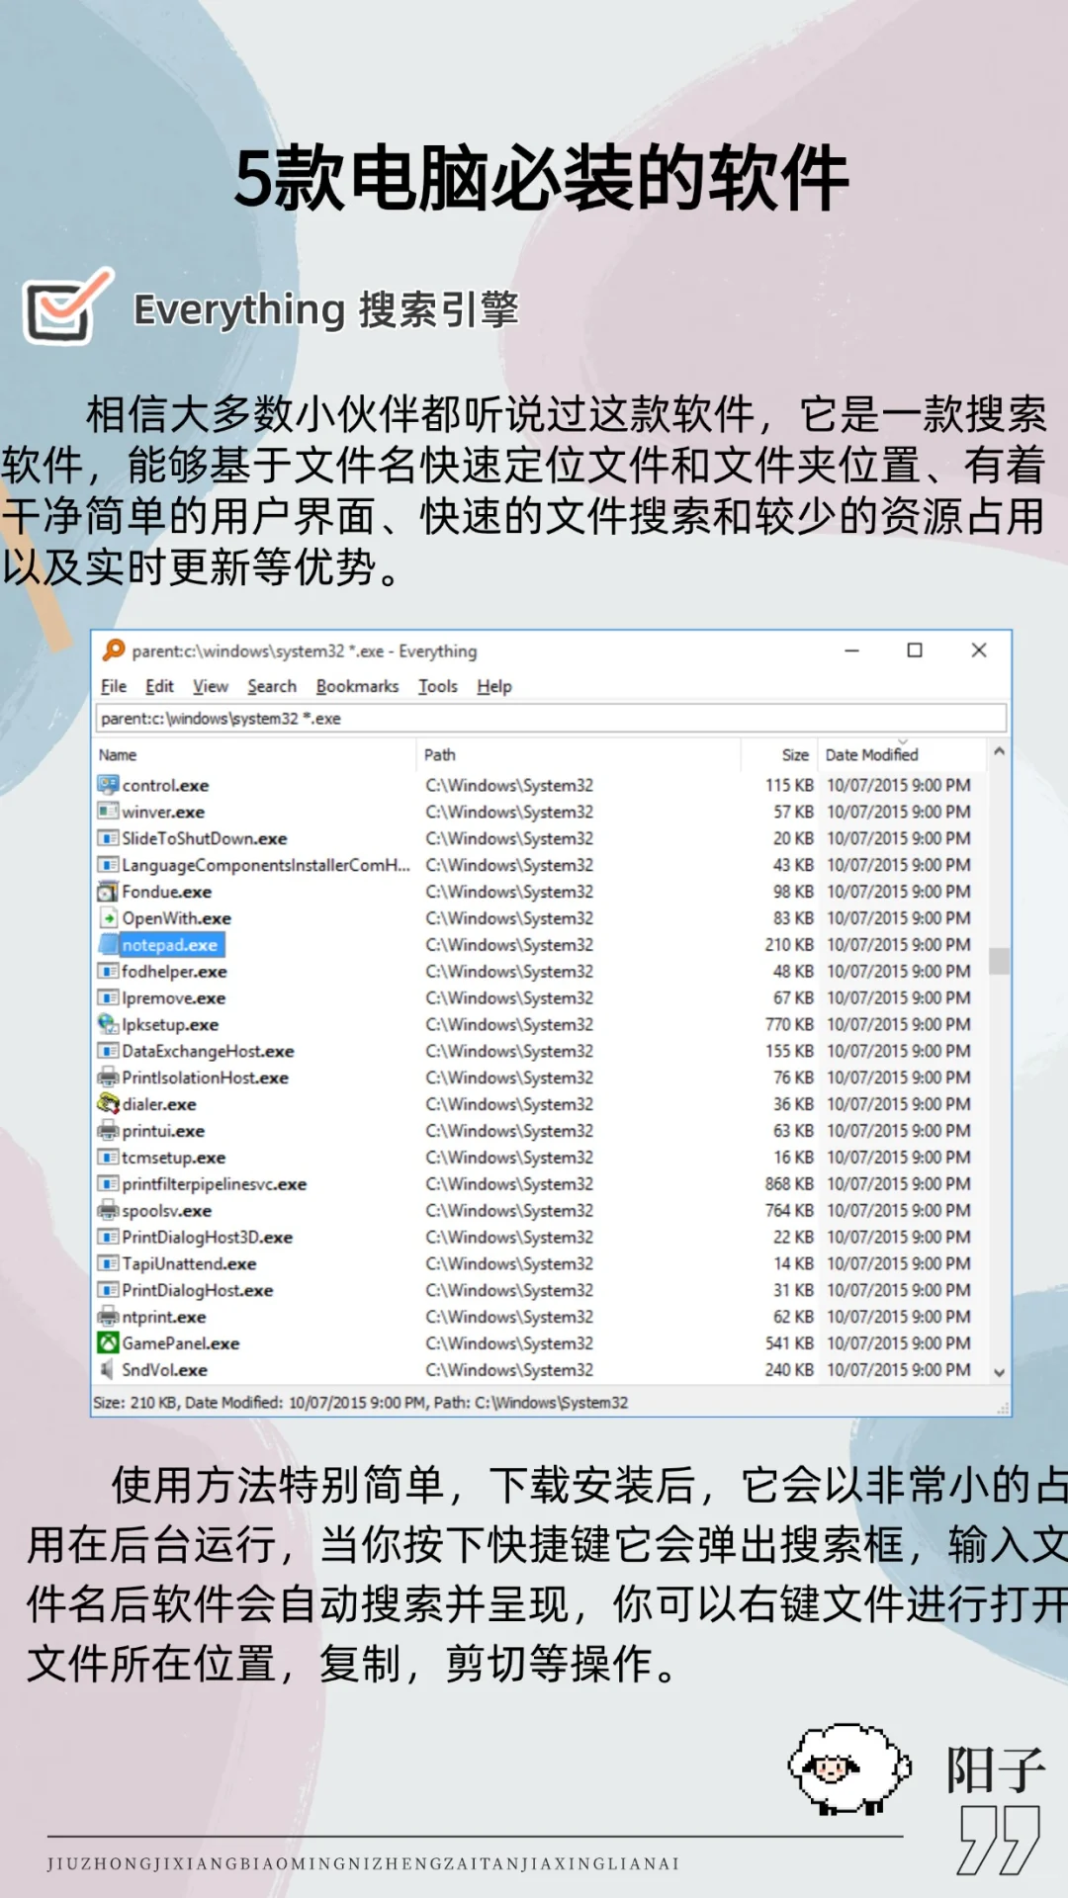1068x1898 pixels.
Task: Select the winver.exe file name
Action: (163, 812)
